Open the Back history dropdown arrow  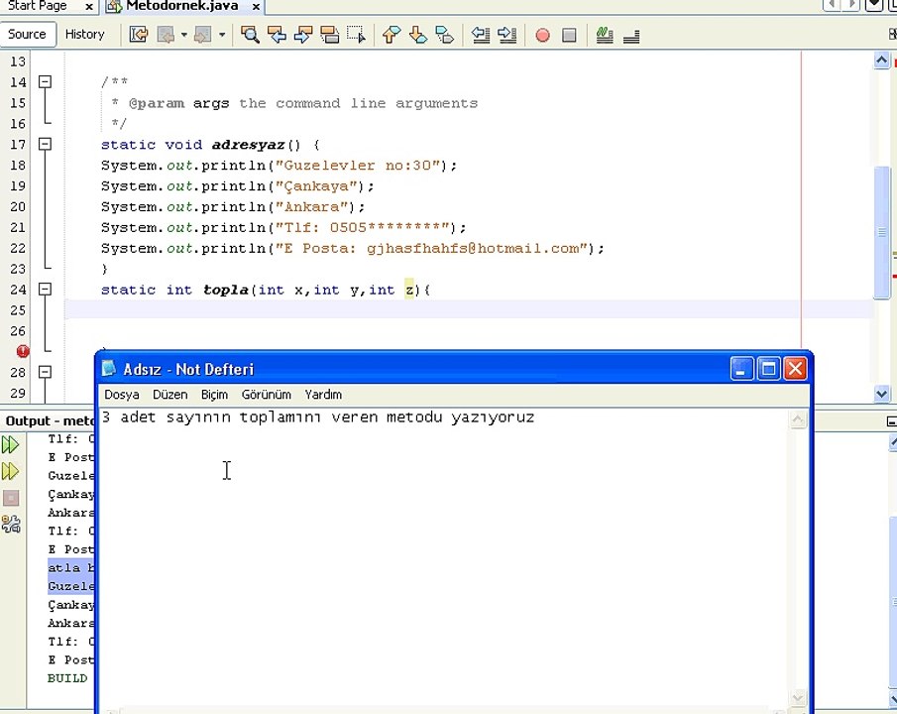pos(183,35)
